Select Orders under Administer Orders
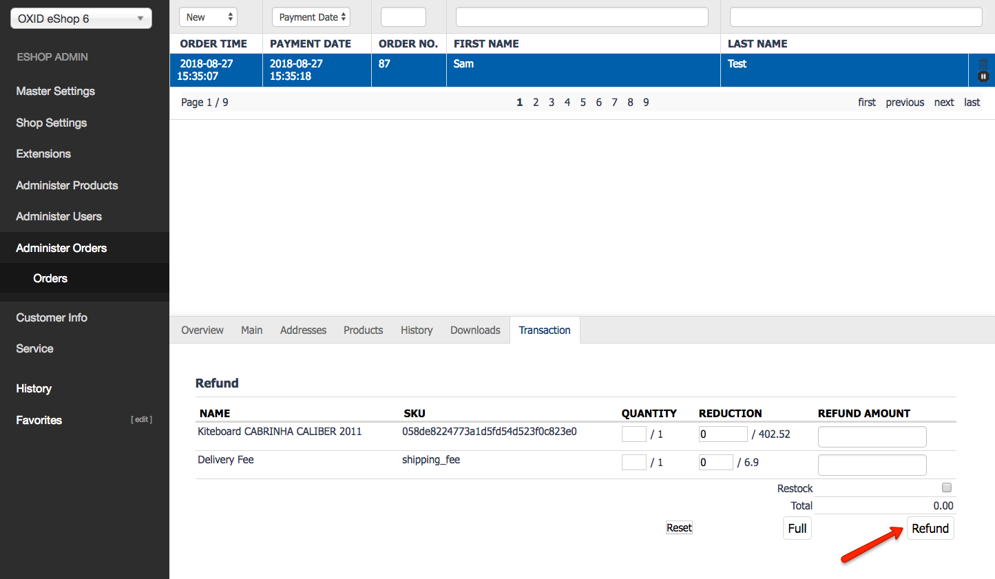Viewport: 995px width, 579px height. [50, 278]
